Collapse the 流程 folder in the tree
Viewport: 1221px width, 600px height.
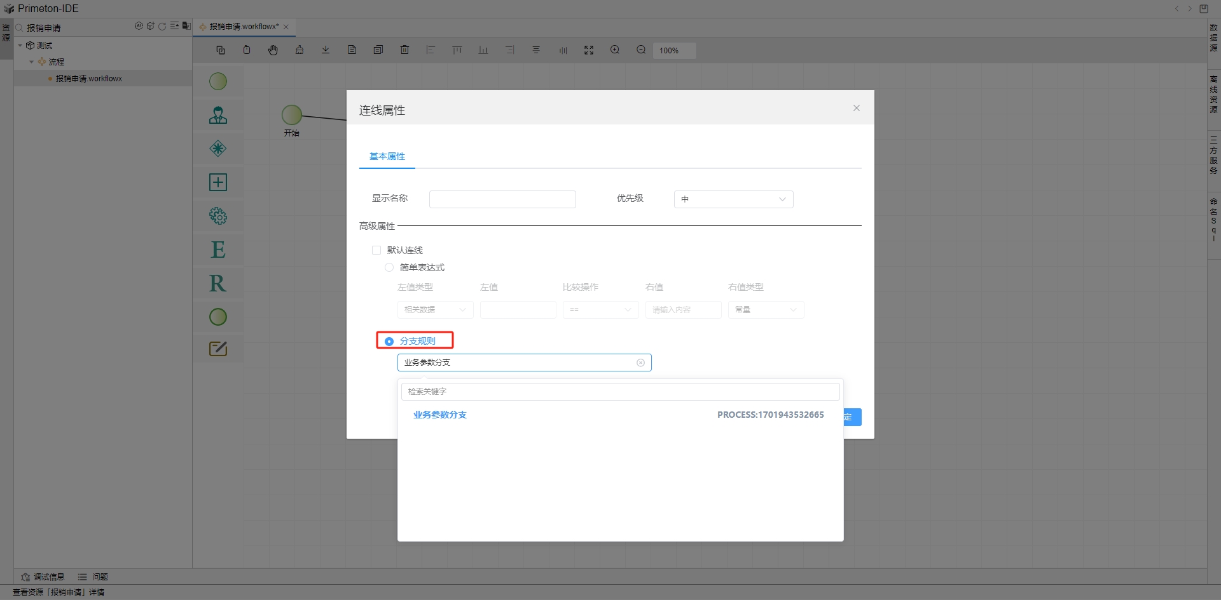(32, 62)
